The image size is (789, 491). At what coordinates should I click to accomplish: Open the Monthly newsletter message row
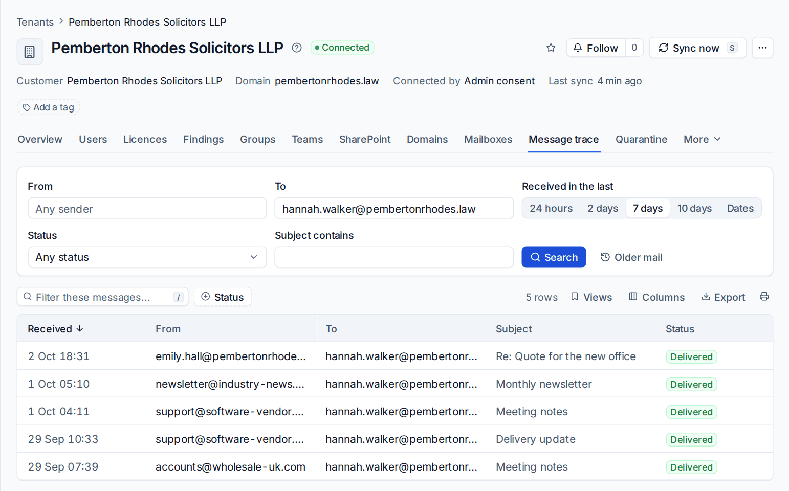coord(395,384)
